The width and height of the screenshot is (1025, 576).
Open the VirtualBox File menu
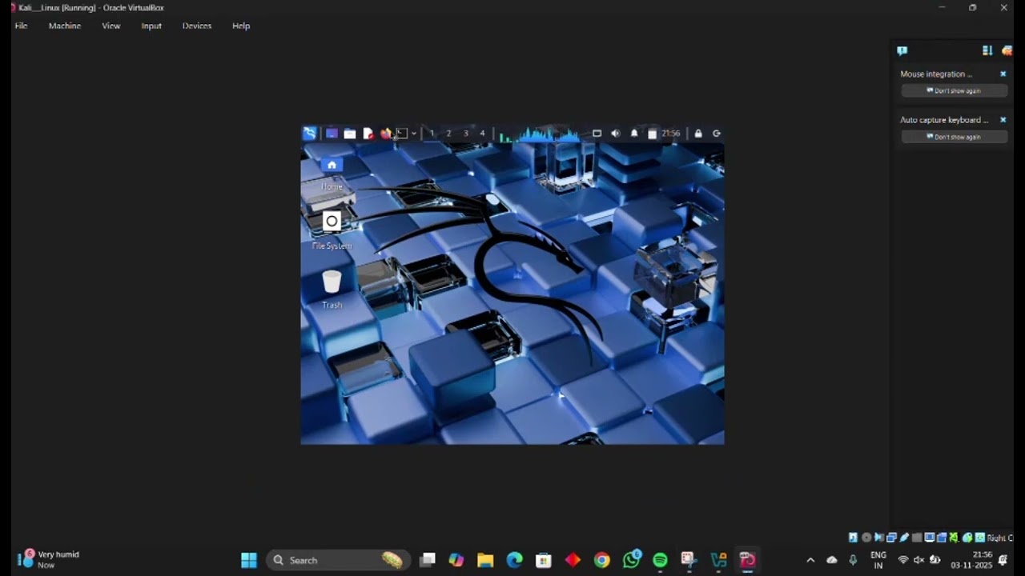[x=22, y=26]
